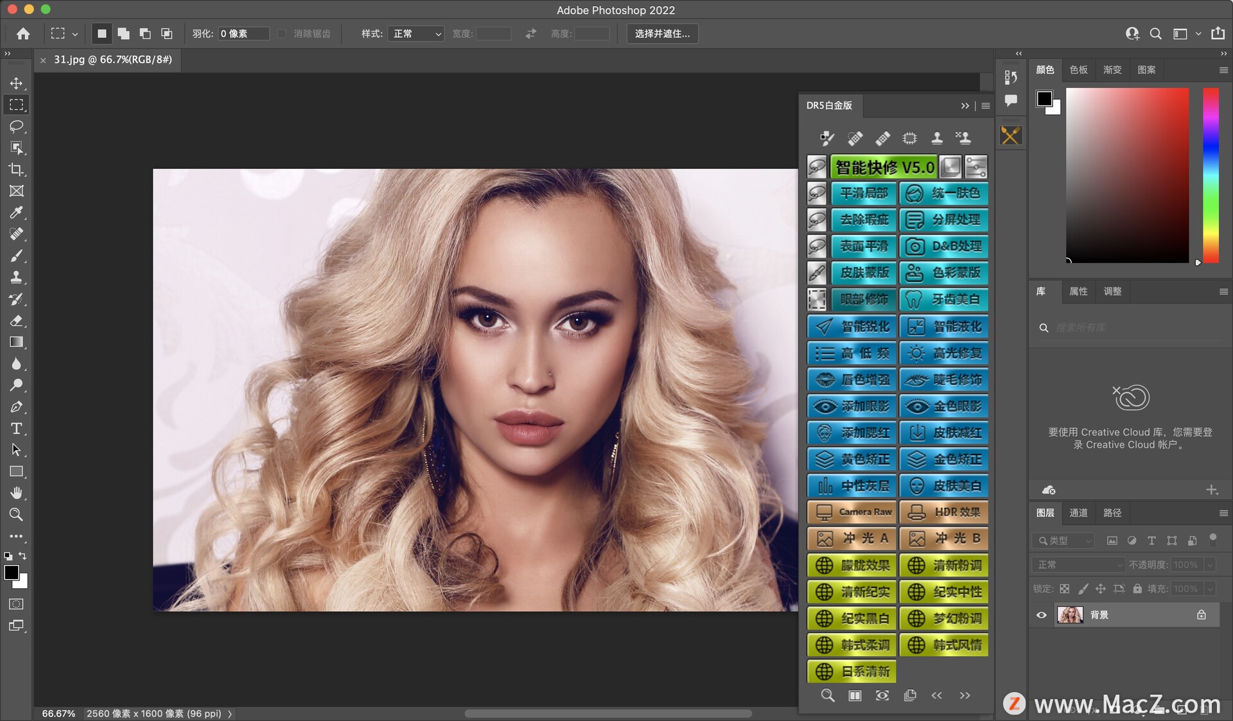Select the Crop tool
The height and width of the screenshot is (721, 1233).
(x=16, y=169)
